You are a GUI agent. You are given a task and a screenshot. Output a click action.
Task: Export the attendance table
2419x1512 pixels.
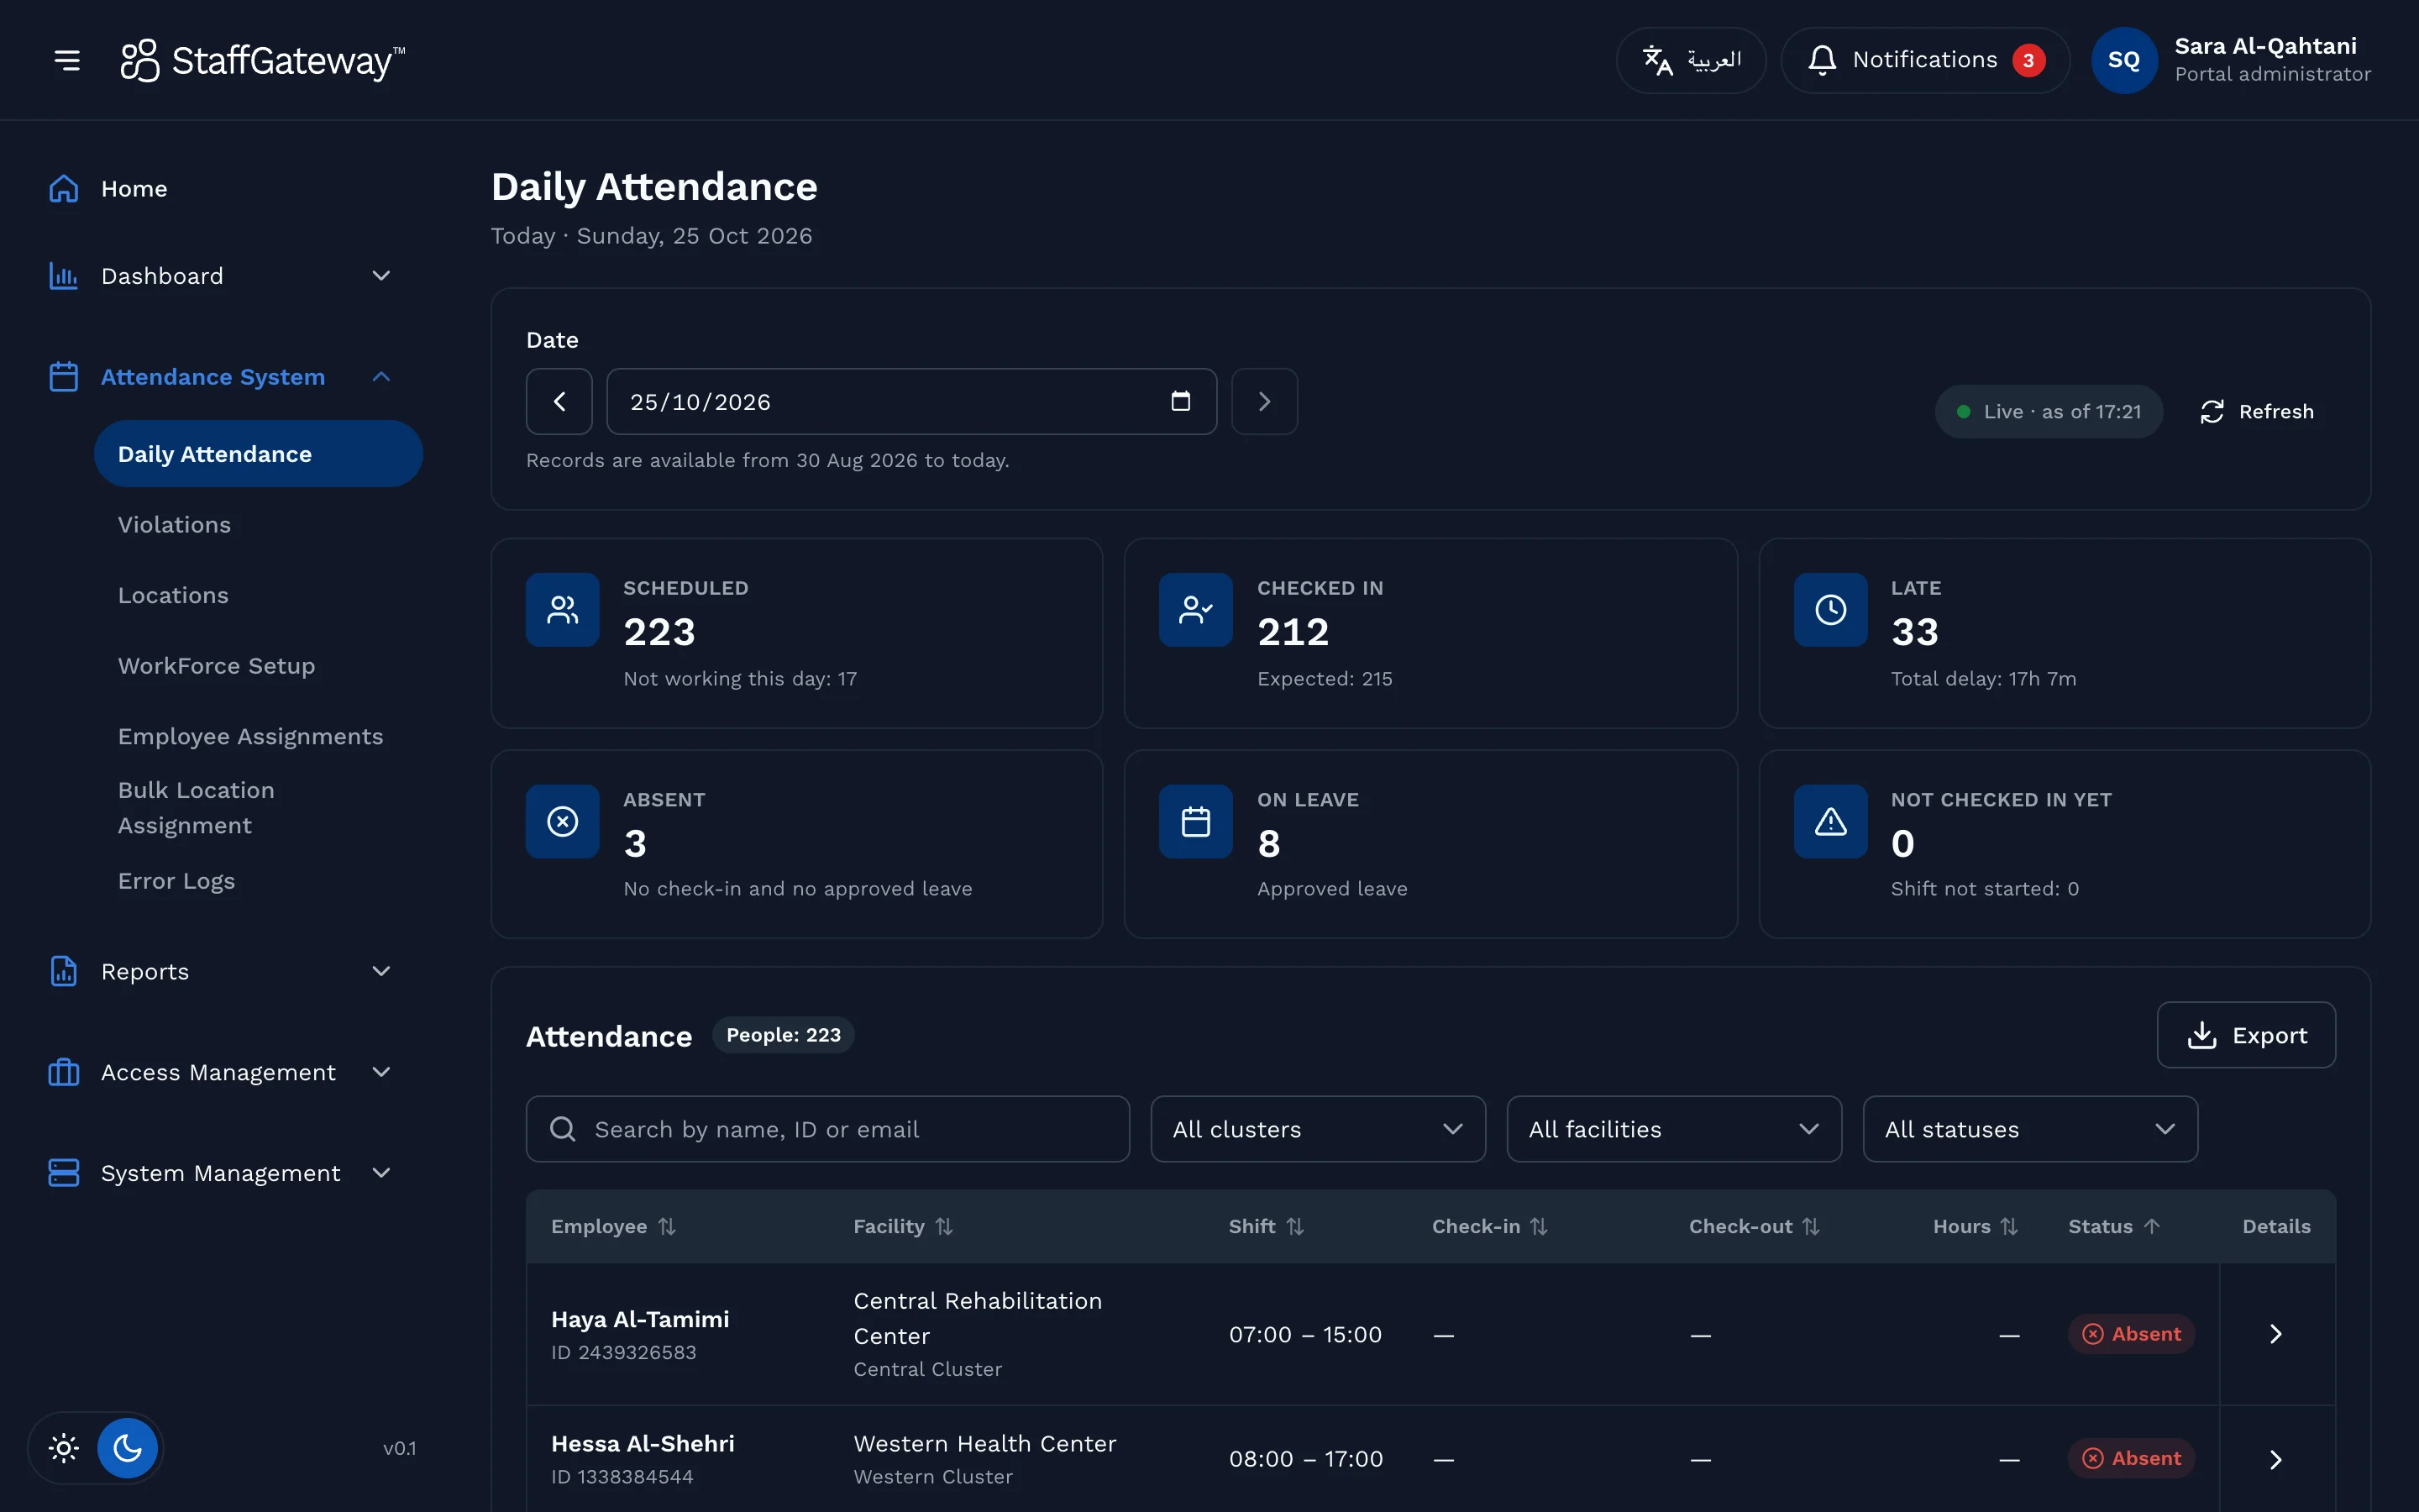coord(2246,1035)
